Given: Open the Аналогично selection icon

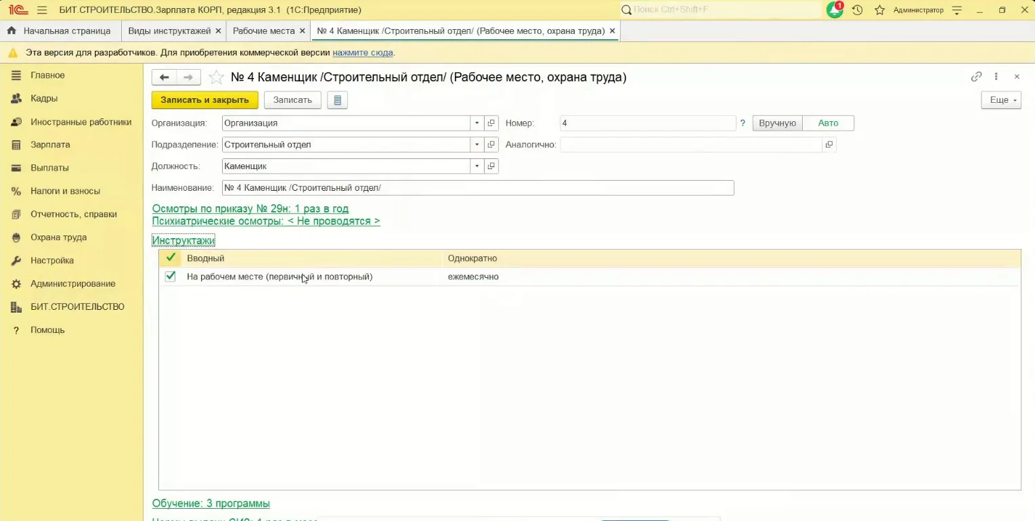Looking at the screenshot, I should [x=829, y=144].
